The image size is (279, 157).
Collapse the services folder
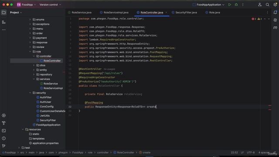34,79
